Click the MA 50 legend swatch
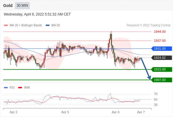 point(48,25)
